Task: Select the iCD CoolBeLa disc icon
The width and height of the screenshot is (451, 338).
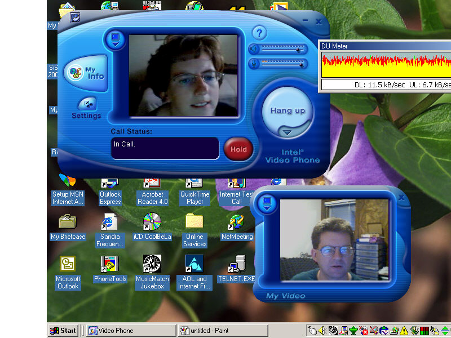Action: click(x=152, y=221)
